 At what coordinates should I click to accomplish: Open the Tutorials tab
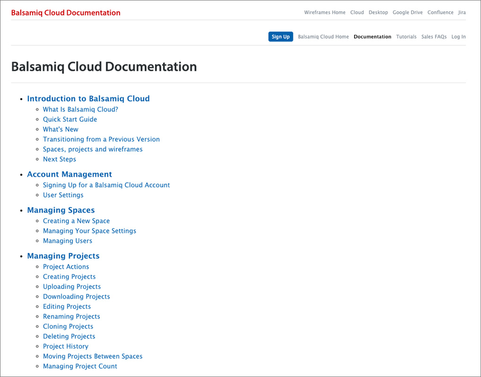(406, 37)
